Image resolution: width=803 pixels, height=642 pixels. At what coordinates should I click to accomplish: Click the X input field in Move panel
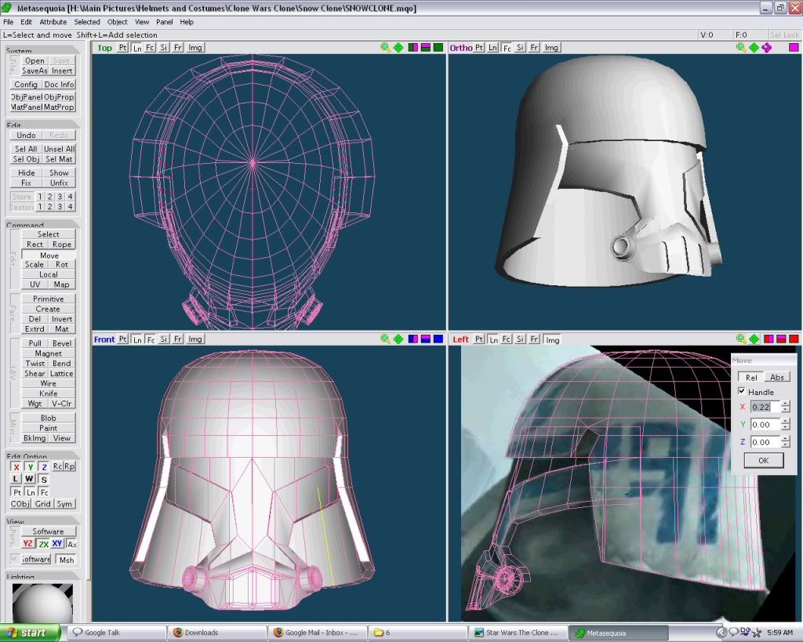click(765, 407)
